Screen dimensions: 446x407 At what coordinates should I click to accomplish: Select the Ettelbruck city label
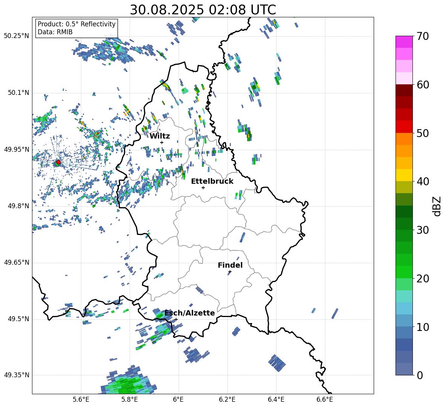212,181
